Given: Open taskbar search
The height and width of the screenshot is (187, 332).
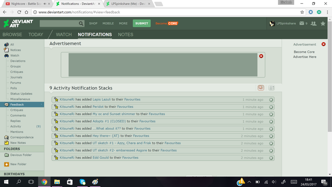Looking at the screenshot, I should 18,182.
